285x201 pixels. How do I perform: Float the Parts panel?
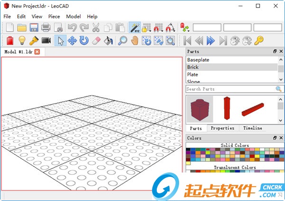[x=275, y=51]
